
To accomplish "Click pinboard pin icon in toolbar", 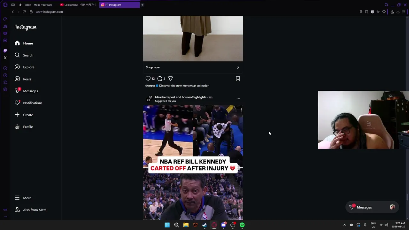I will 361,12.
